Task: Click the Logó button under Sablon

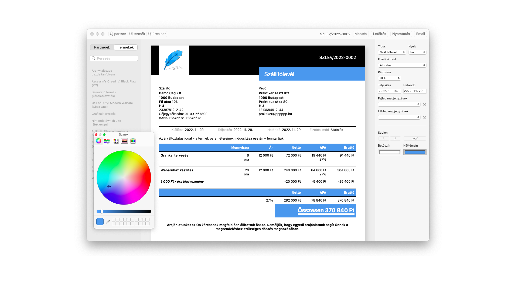Action: pyautogui.click(x=415, y=138)
